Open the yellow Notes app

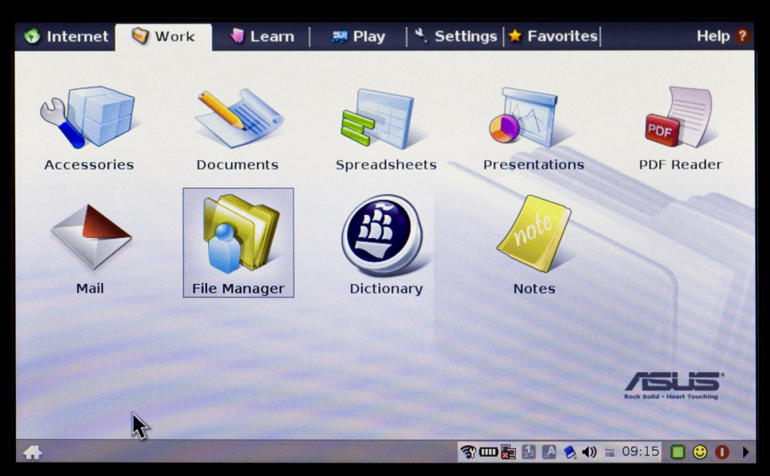pos(534,245)
